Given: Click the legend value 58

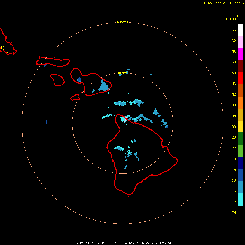Looking at the screenshot, I should tap(234, 51).
